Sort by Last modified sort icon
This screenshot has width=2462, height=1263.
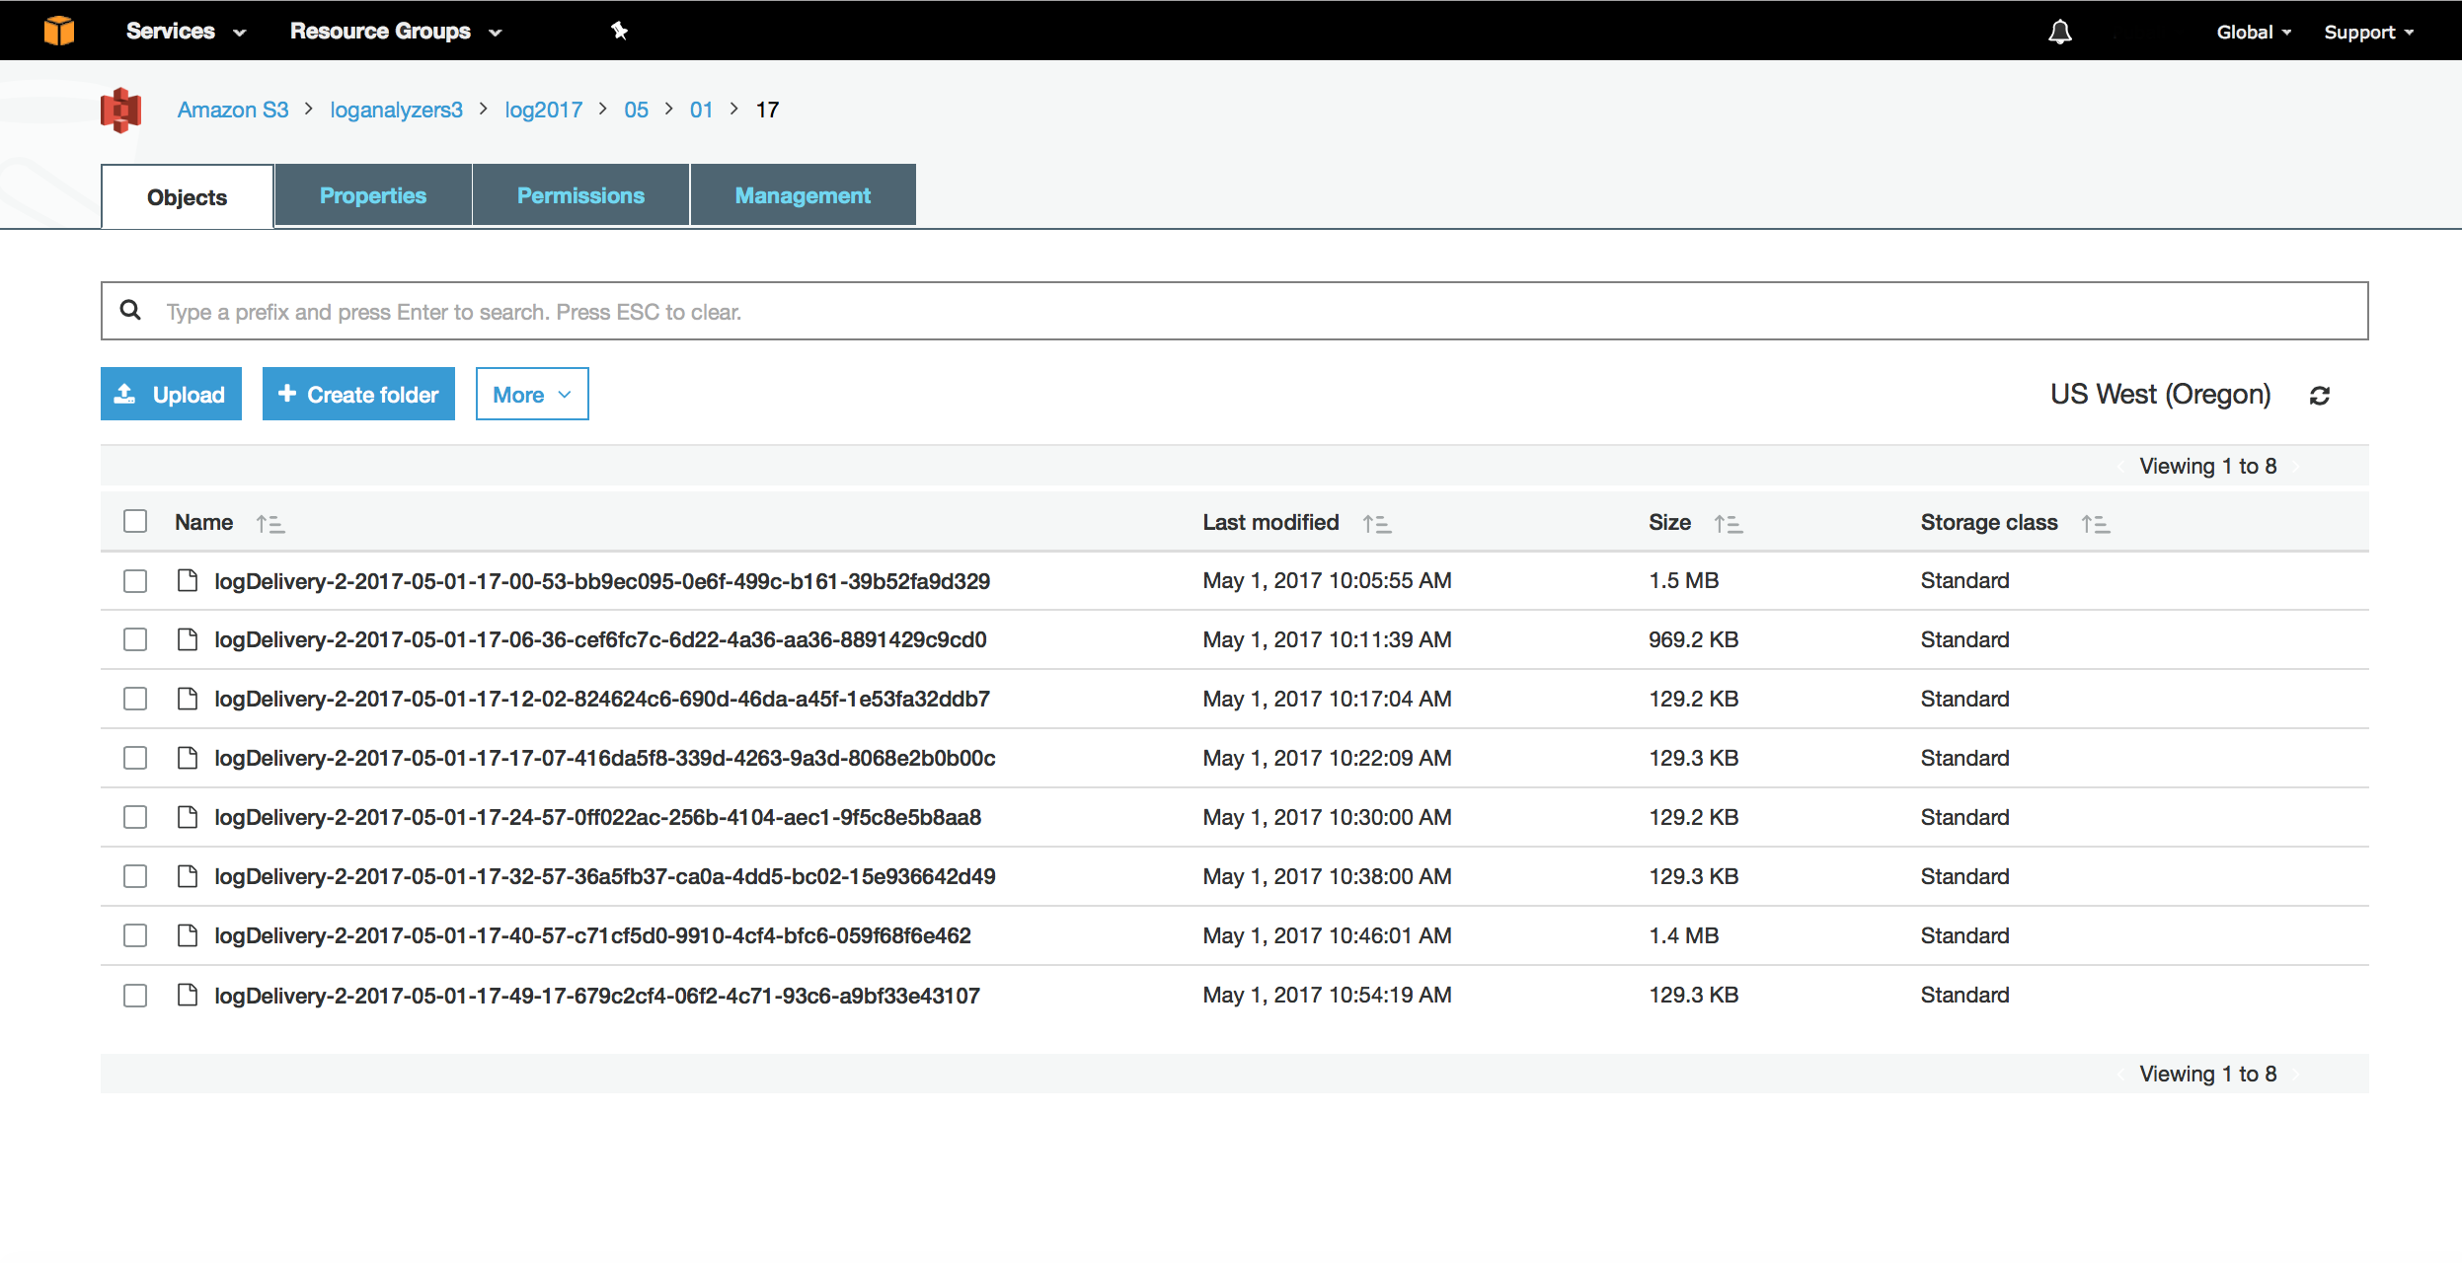tap(1376, 524)
